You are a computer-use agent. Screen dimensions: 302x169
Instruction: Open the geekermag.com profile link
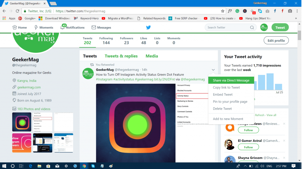click(x=29, y=87)
